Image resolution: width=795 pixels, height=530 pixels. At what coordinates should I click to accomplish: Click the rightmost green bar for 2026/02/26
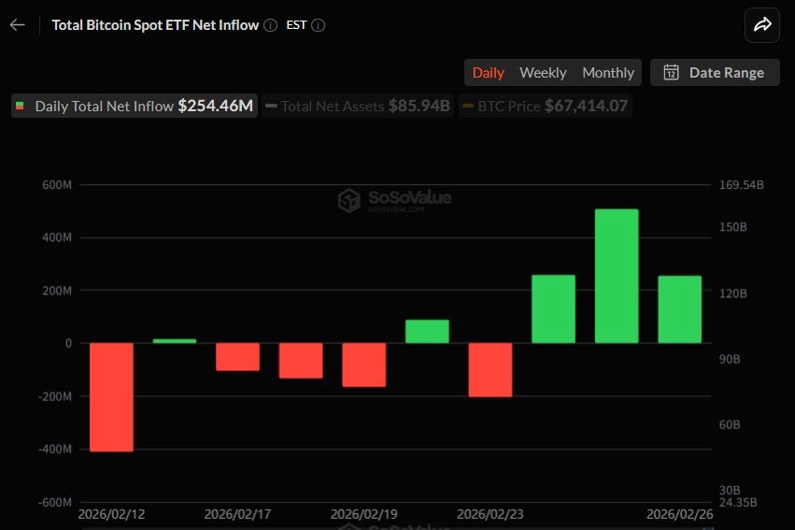(x=680, y=309)
